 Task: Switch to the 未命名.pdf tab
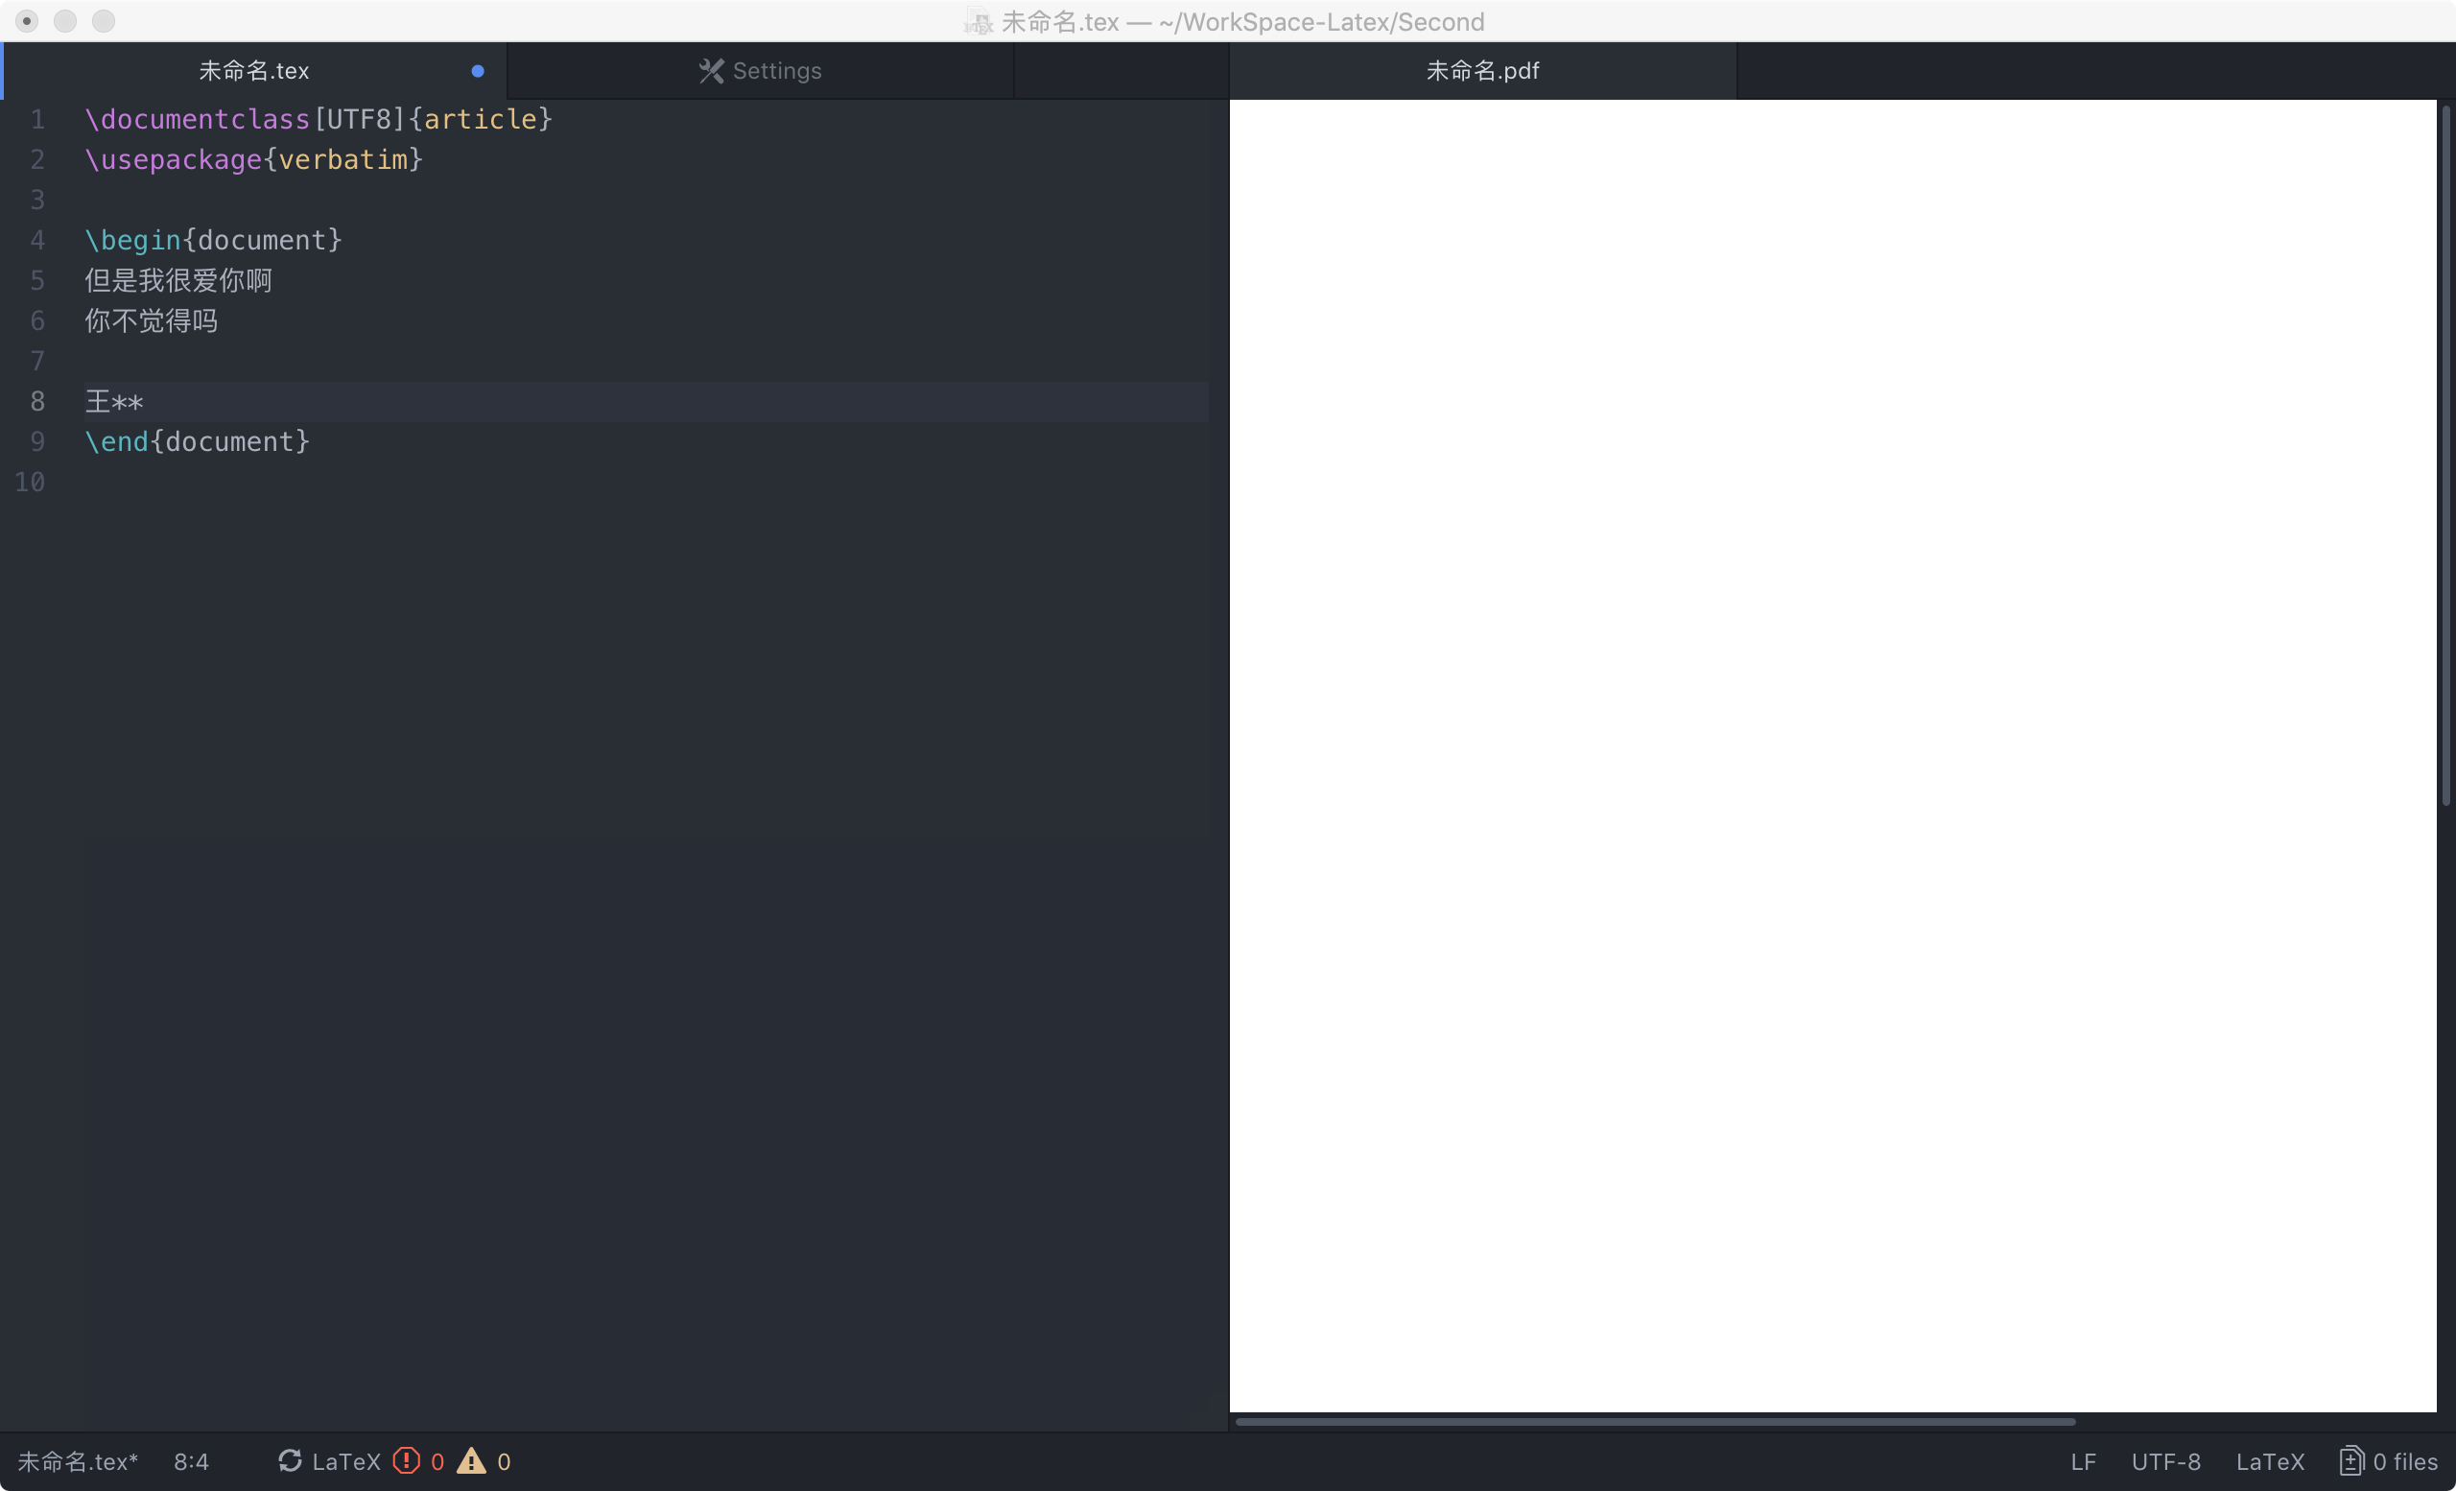pos(1482,71)
